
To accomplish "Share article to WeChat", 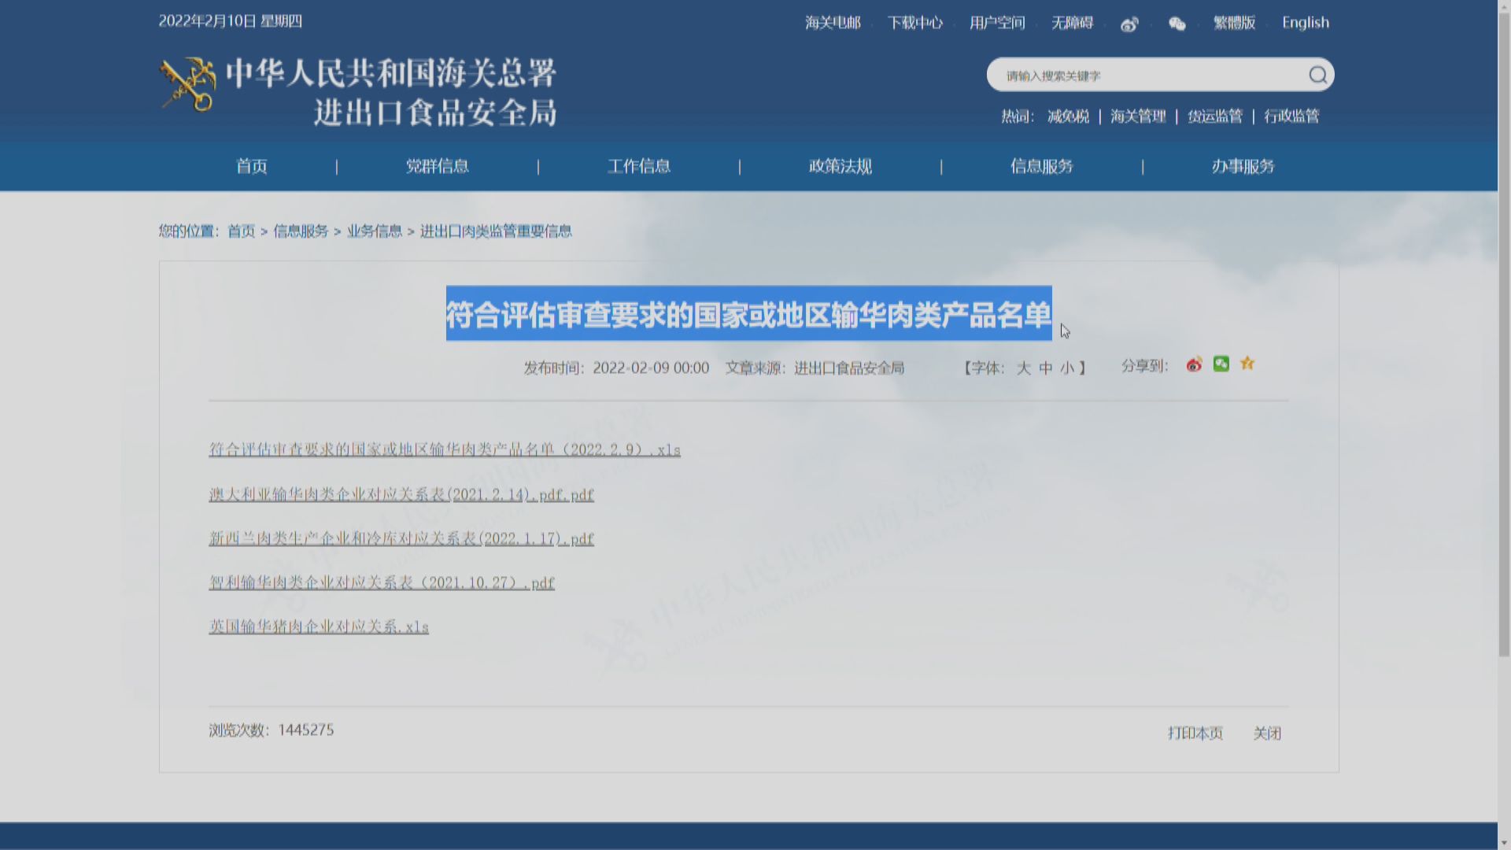I will coord(1221,364).
